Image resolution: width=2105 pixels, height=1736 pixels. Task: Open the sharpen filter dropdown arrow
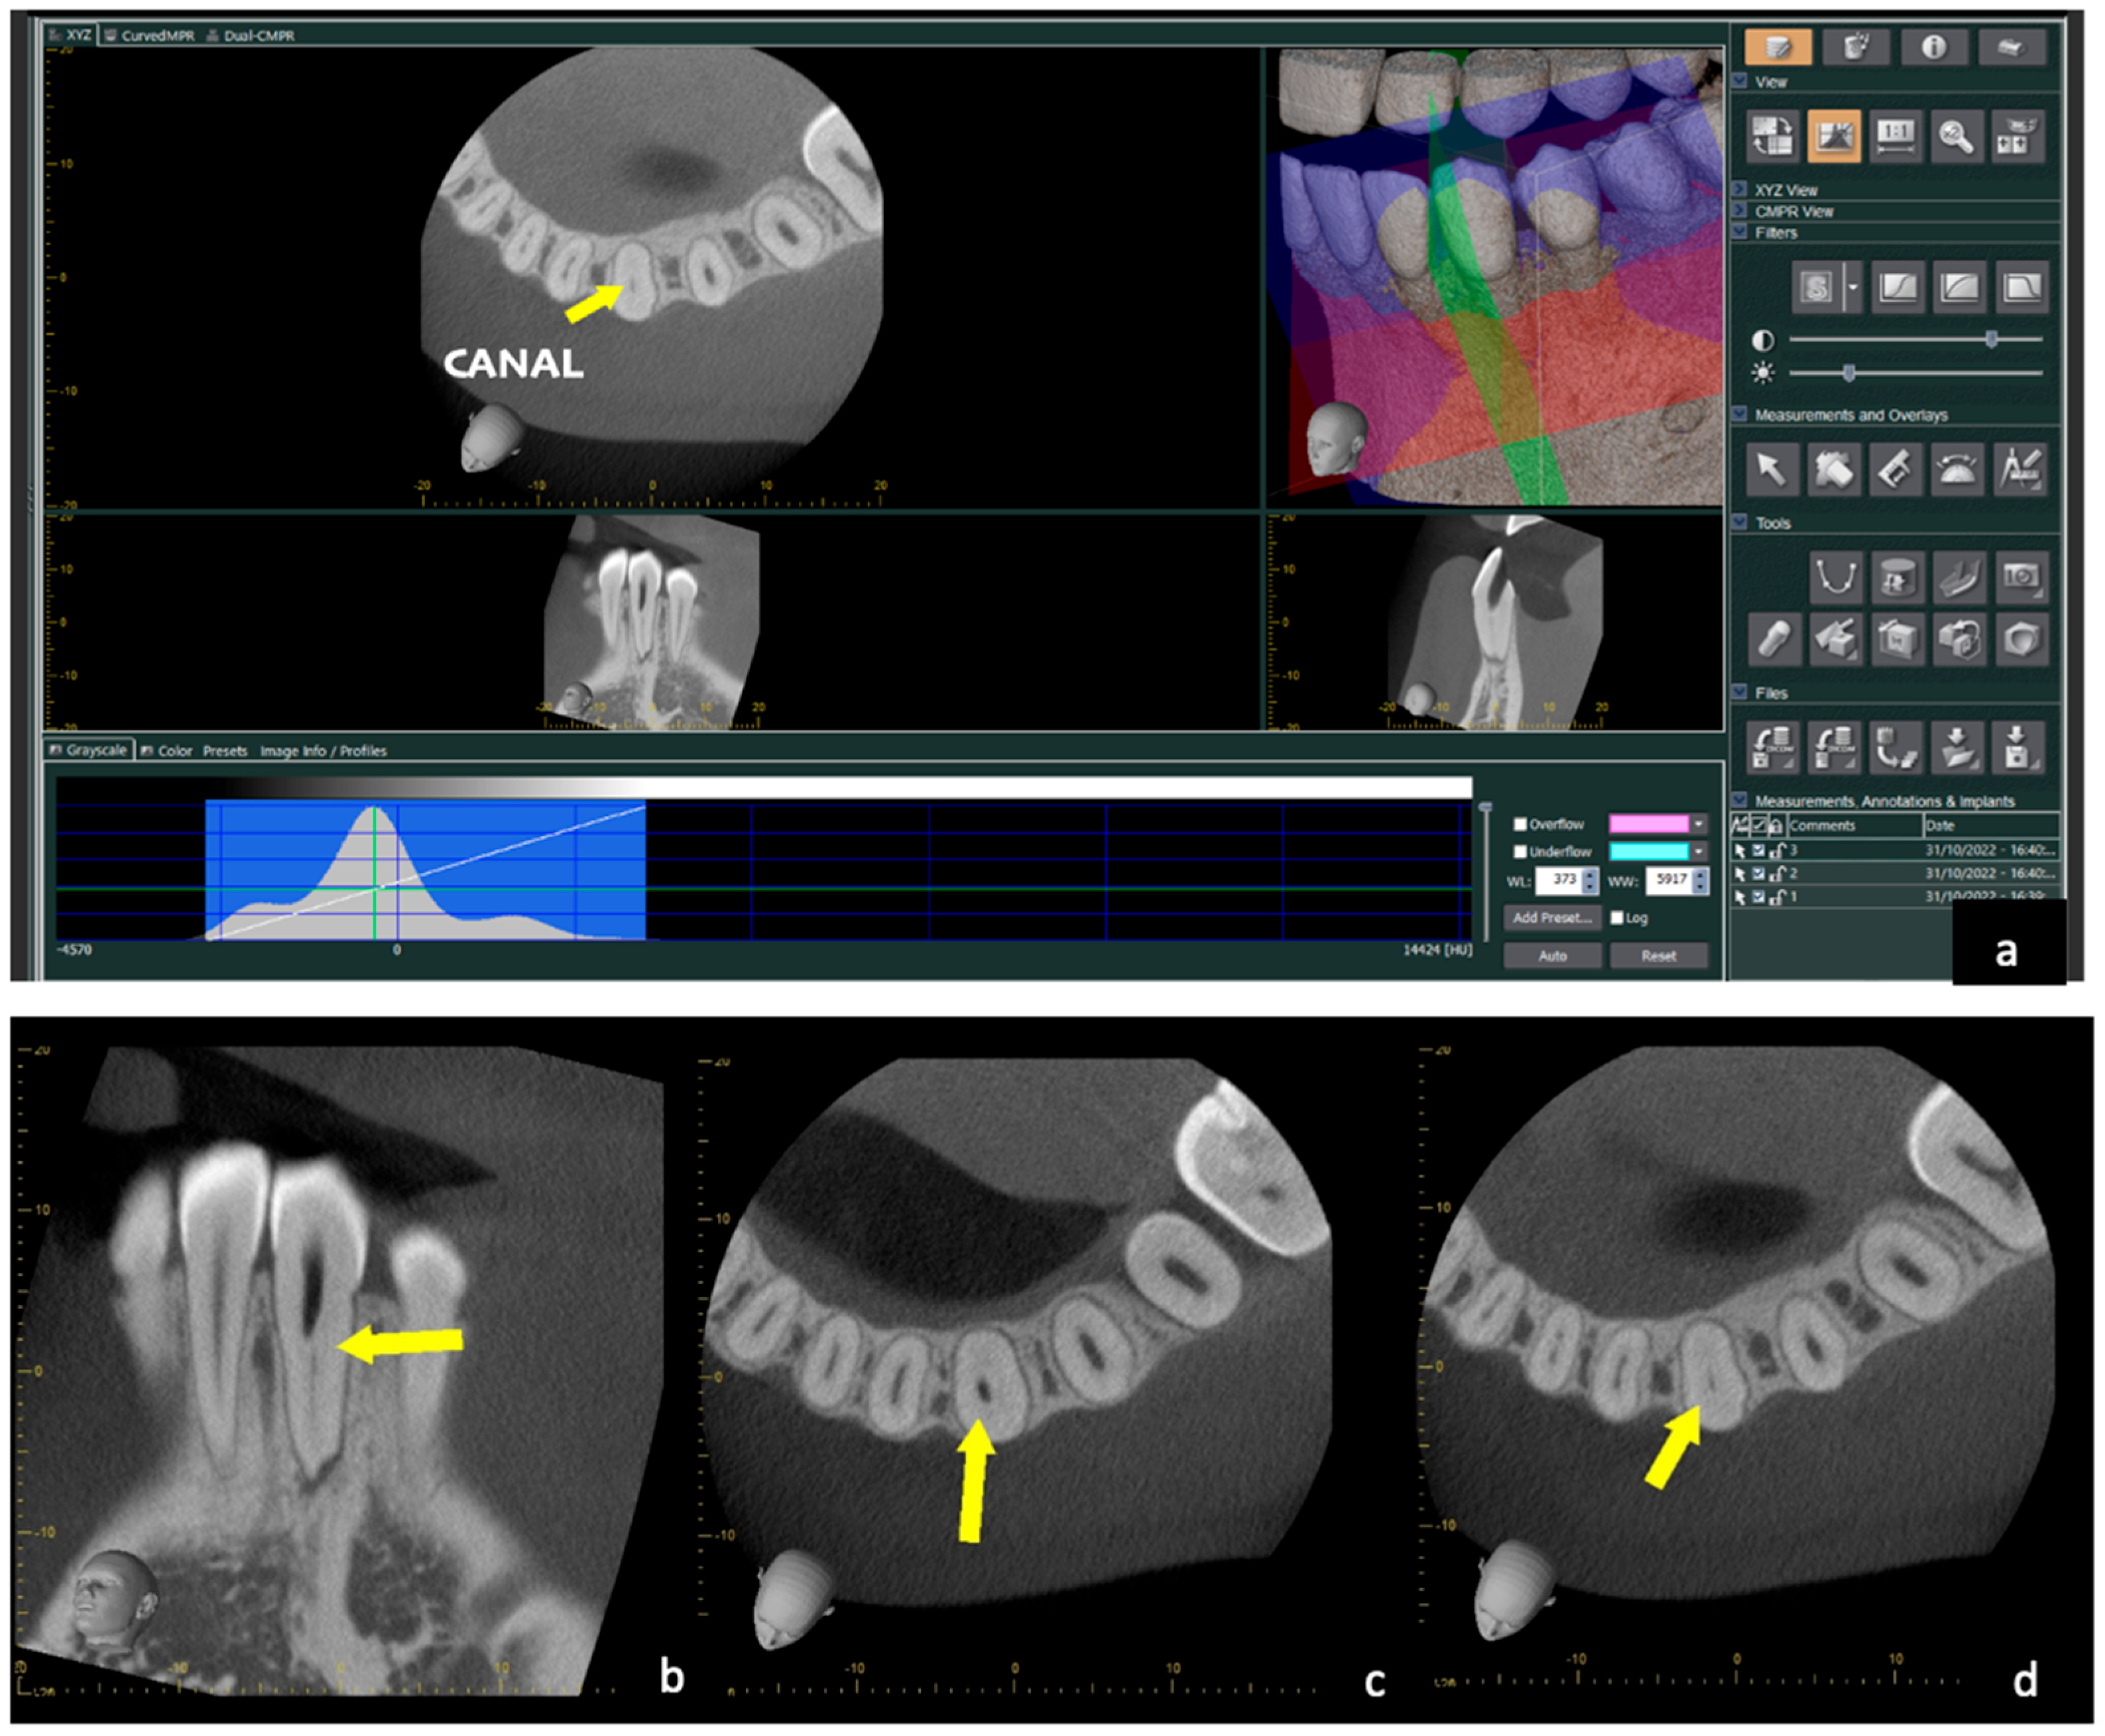[1853, 288]
